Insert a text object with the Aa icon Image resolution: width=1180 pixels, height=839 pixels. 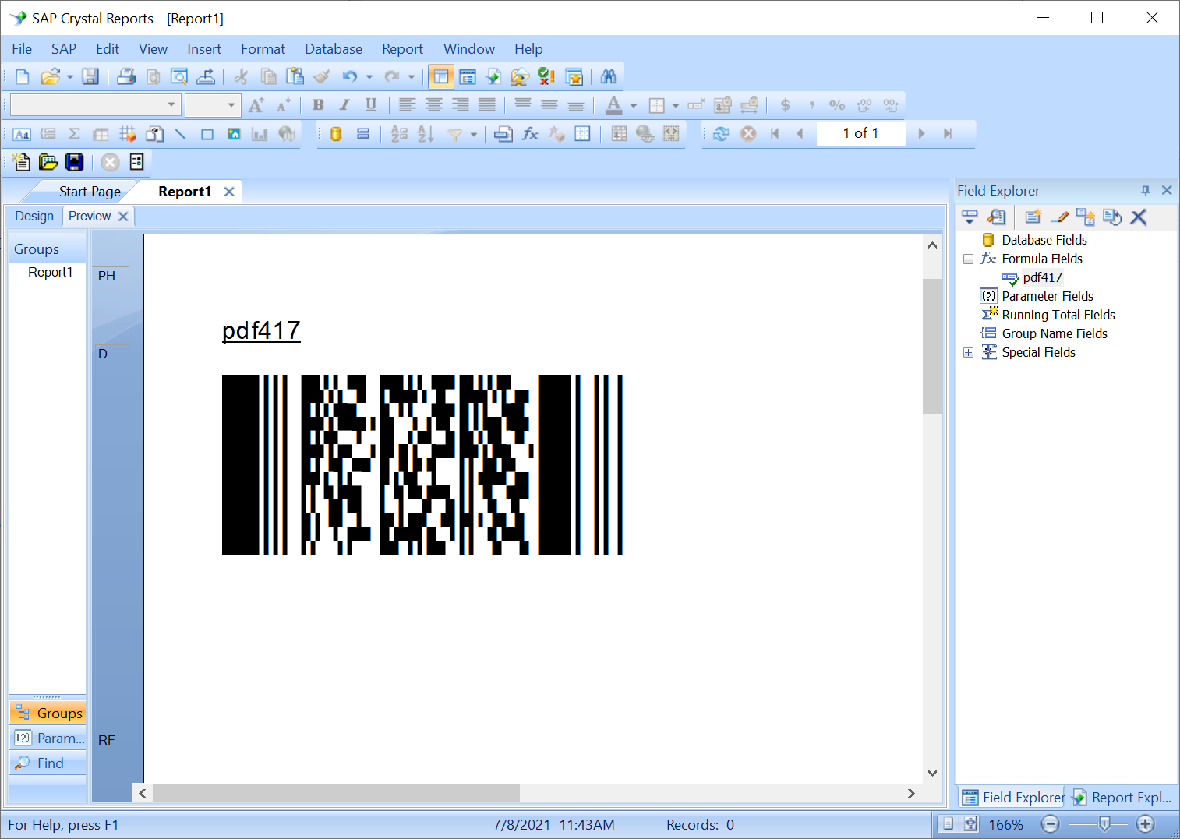(x=22, y=134)
